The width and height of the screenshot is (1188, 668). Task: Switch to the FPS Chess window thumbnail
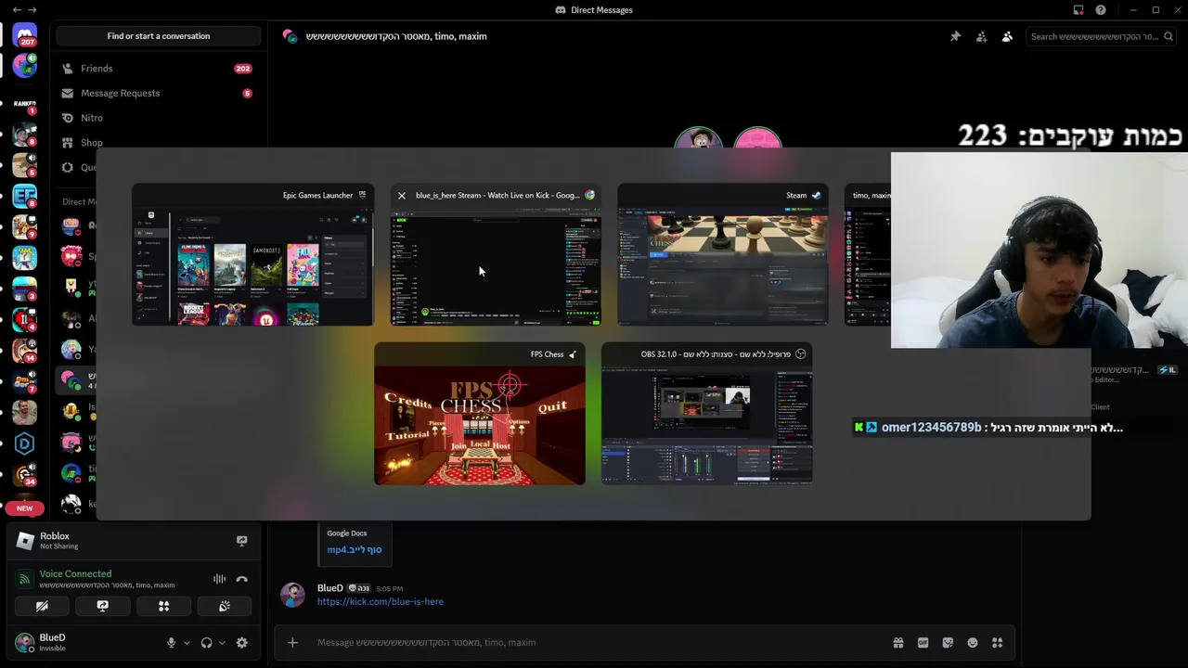click(480, 414)
